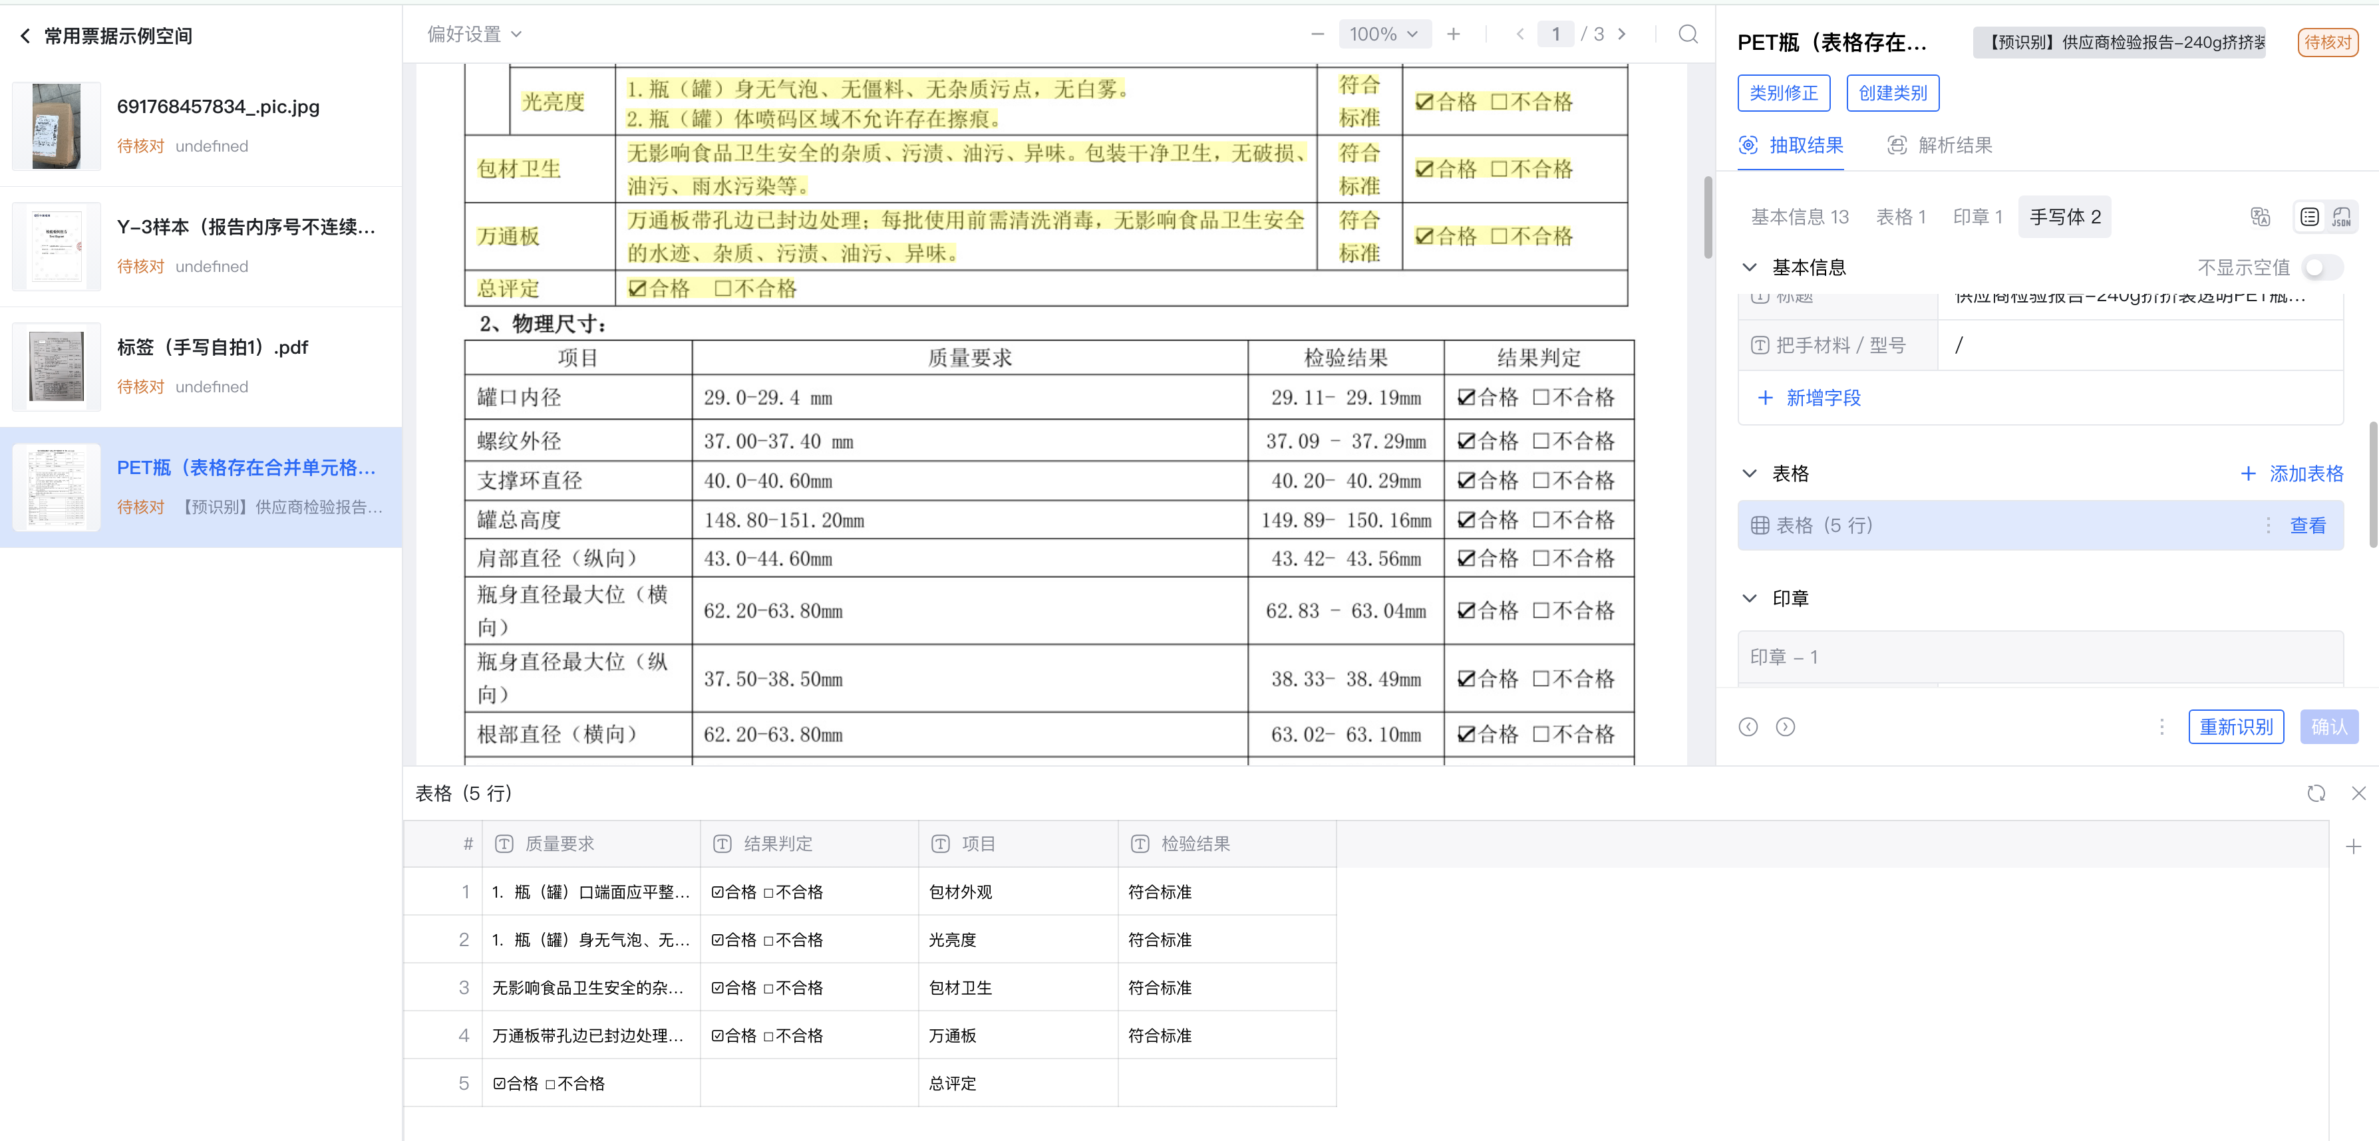
Task: Go back to 常用票据示例空间
Action: 26,36
